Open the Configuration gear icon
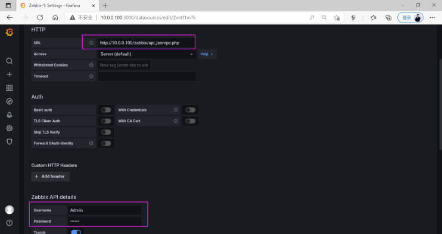Viewport: 442px width, 234px height. pos(10,128)
